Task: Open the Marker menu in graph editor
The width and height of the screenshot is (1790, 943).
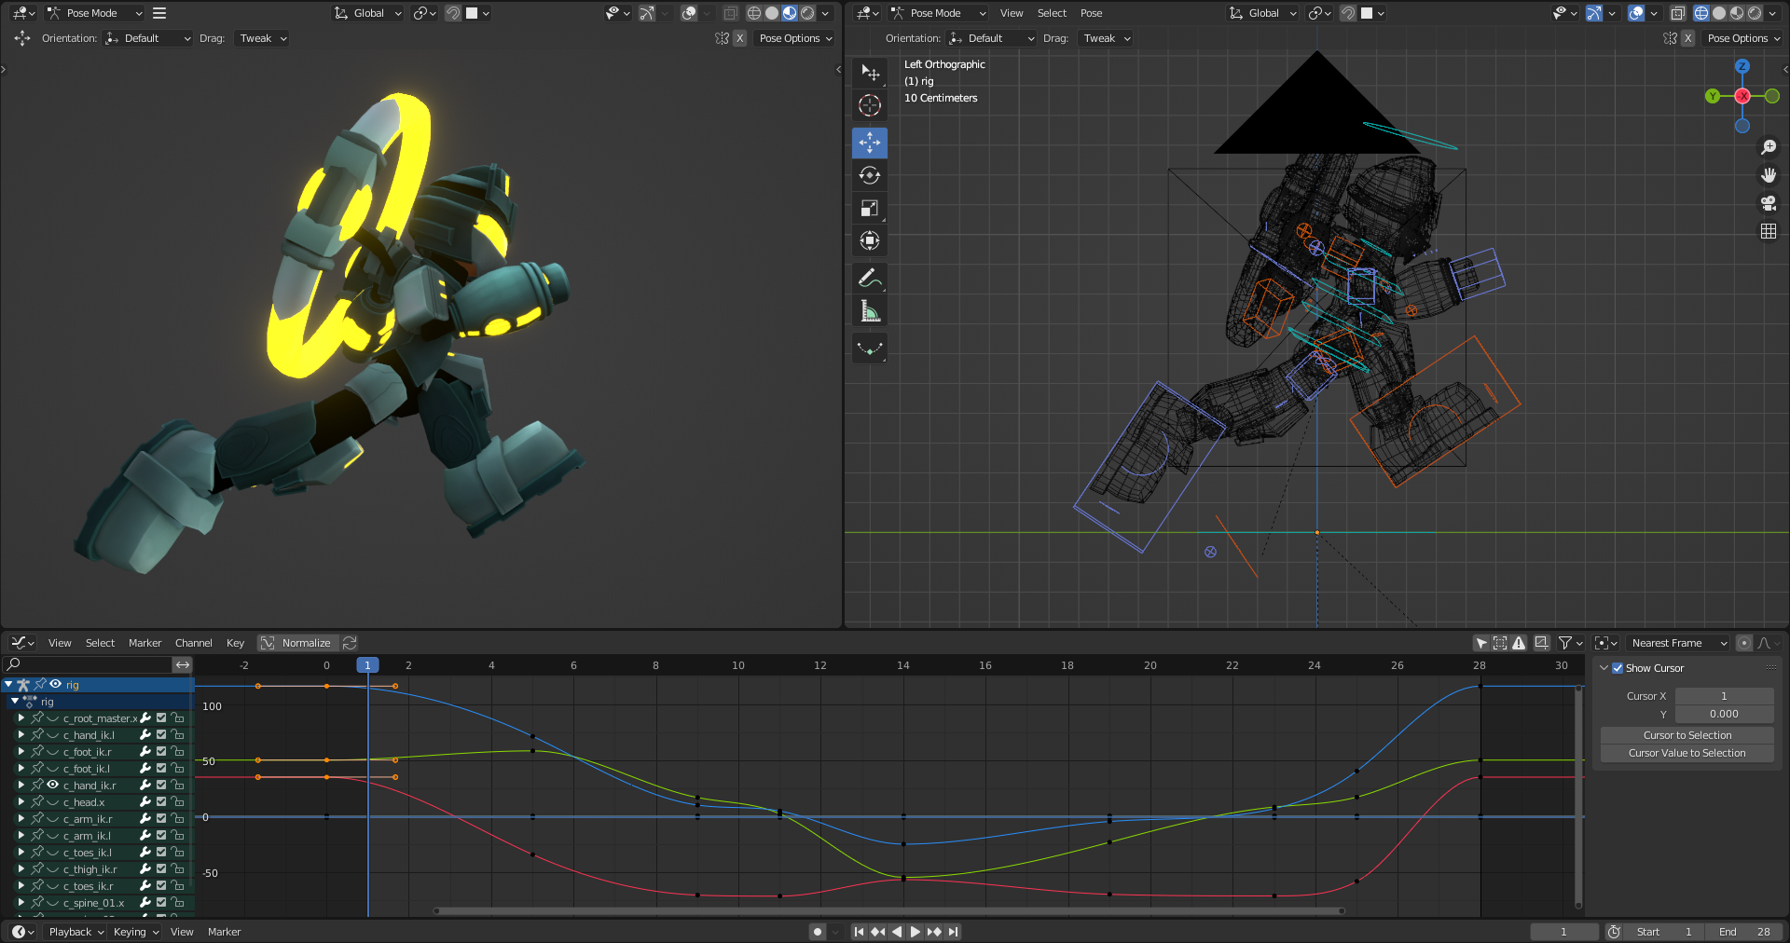Action: coord(145,643)
